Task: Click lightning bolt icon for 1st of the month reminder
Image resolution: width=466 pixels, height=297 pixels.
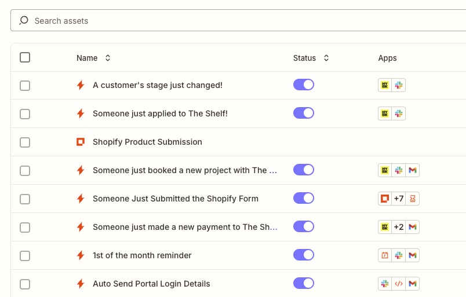Action: click(81, 255)
